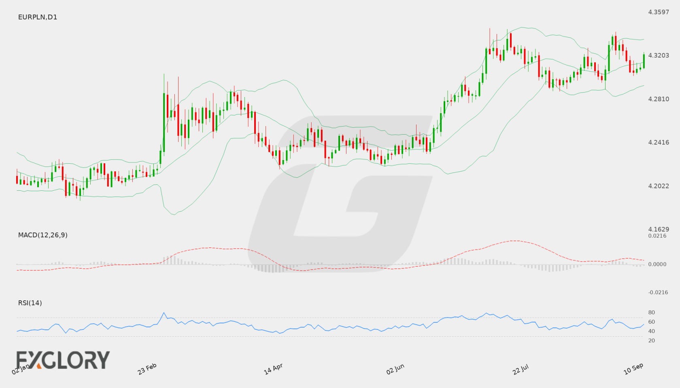
Task: Click MACD scale value 0.0000
Action: pyautogui.click(x=657, y=264)
